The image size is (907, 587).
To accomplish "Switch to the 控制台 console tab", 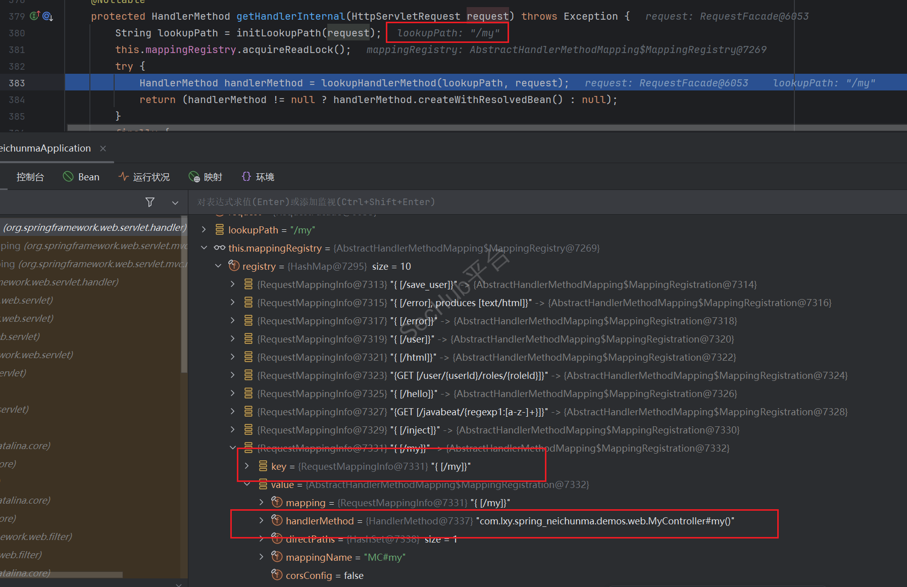I will 30,177.
